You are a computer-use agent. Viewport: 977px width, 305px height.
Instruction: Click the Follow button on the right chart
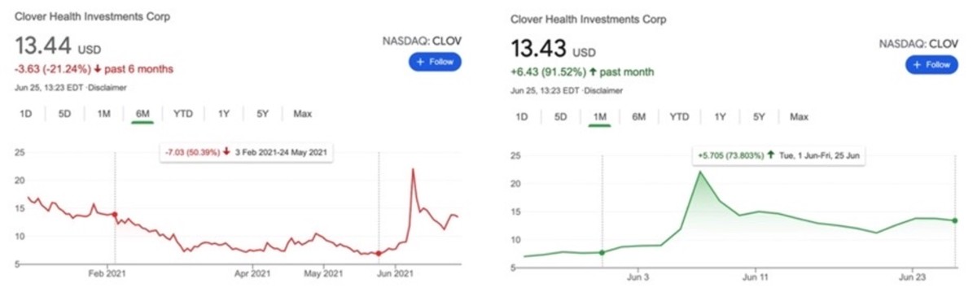click(x=931, y=65)
